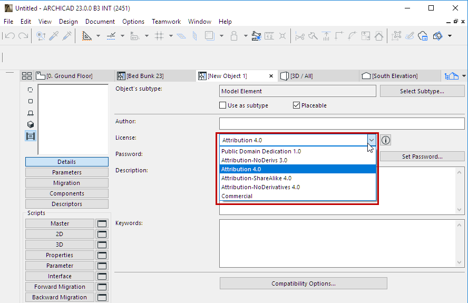
Task: Click into the Author field
Action: (342, 123)
